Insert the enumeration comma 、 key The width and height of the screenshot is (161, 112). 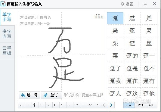pyautogui.click(x=49, y=105)
